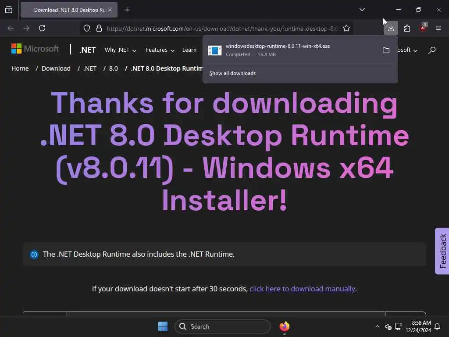Go to 8.0 breadcrumb
Image resolution: width=449 pixels, height=337 pixels.
pos(114,68)
